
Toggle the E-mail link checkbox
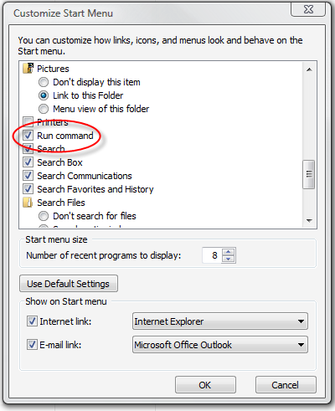[x=32, y=345]
